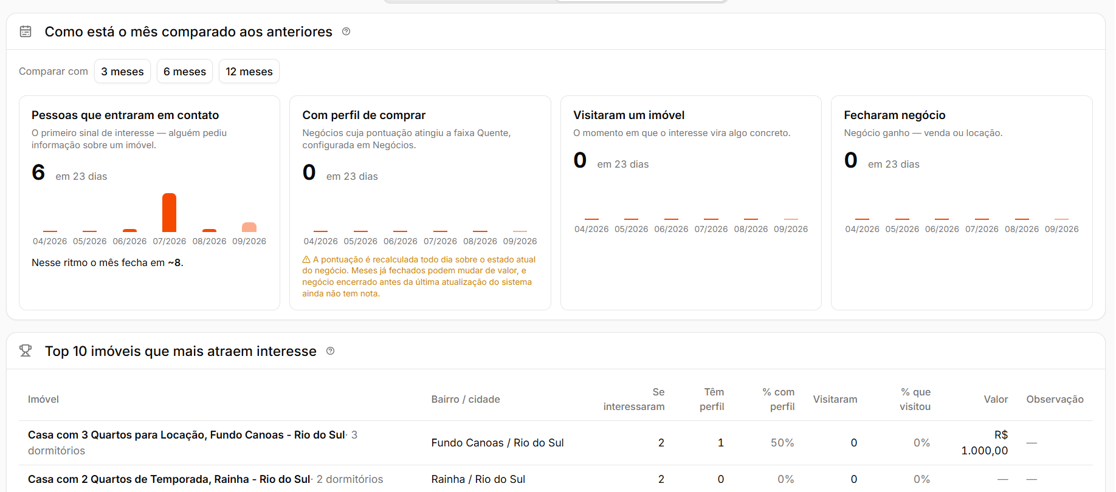
Task: Click the calendar icon beside the month comparison title
Action: click(26, 32)
